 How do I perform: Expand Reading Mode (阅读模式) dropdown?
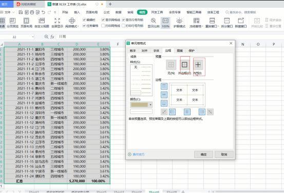pos(78,27)
